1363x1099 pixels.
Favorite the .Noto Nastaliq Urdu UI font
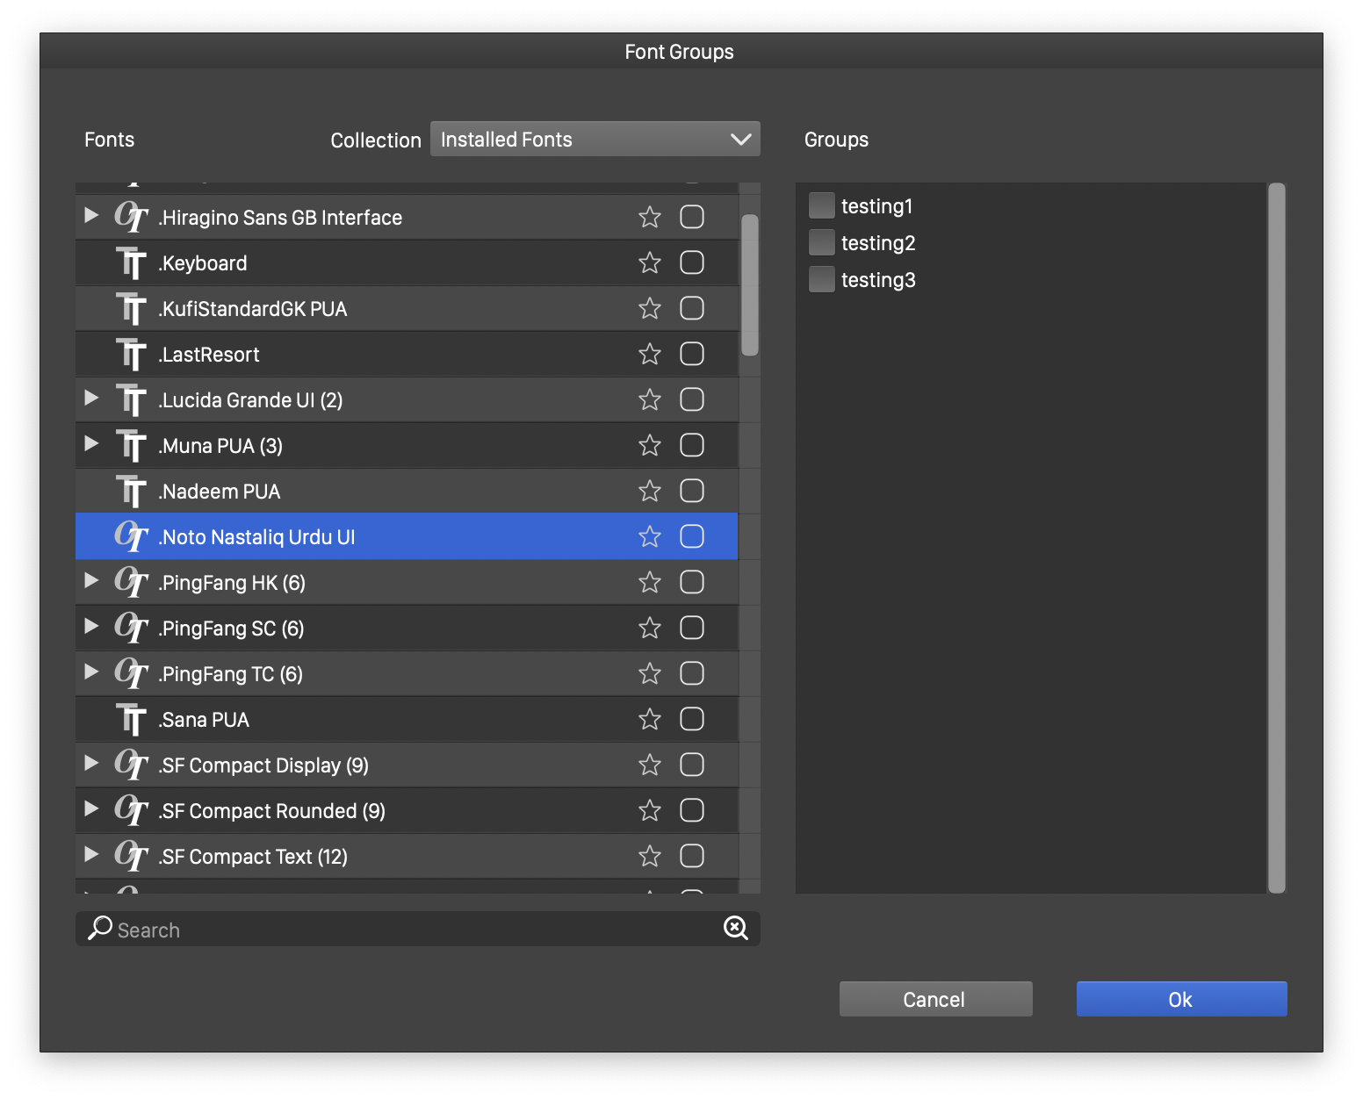coord(649,536)
